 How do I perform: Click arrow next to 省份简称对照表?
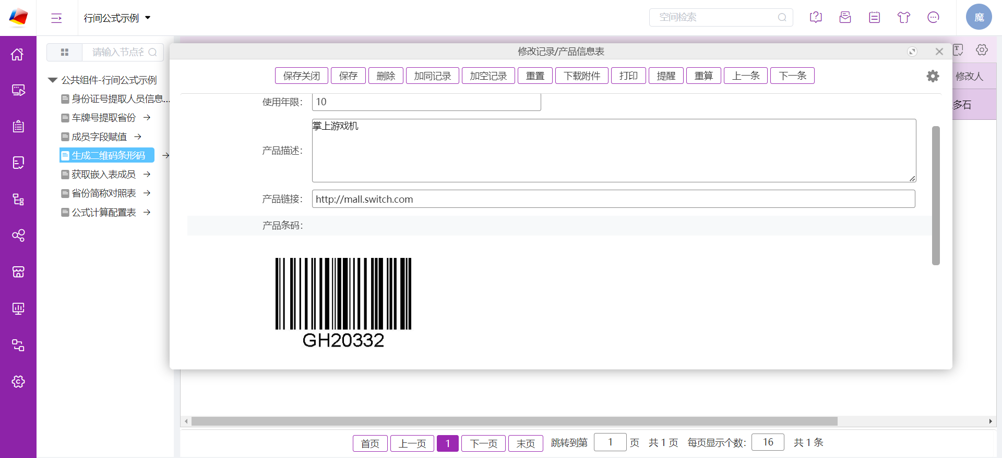(x=147, y=193)
